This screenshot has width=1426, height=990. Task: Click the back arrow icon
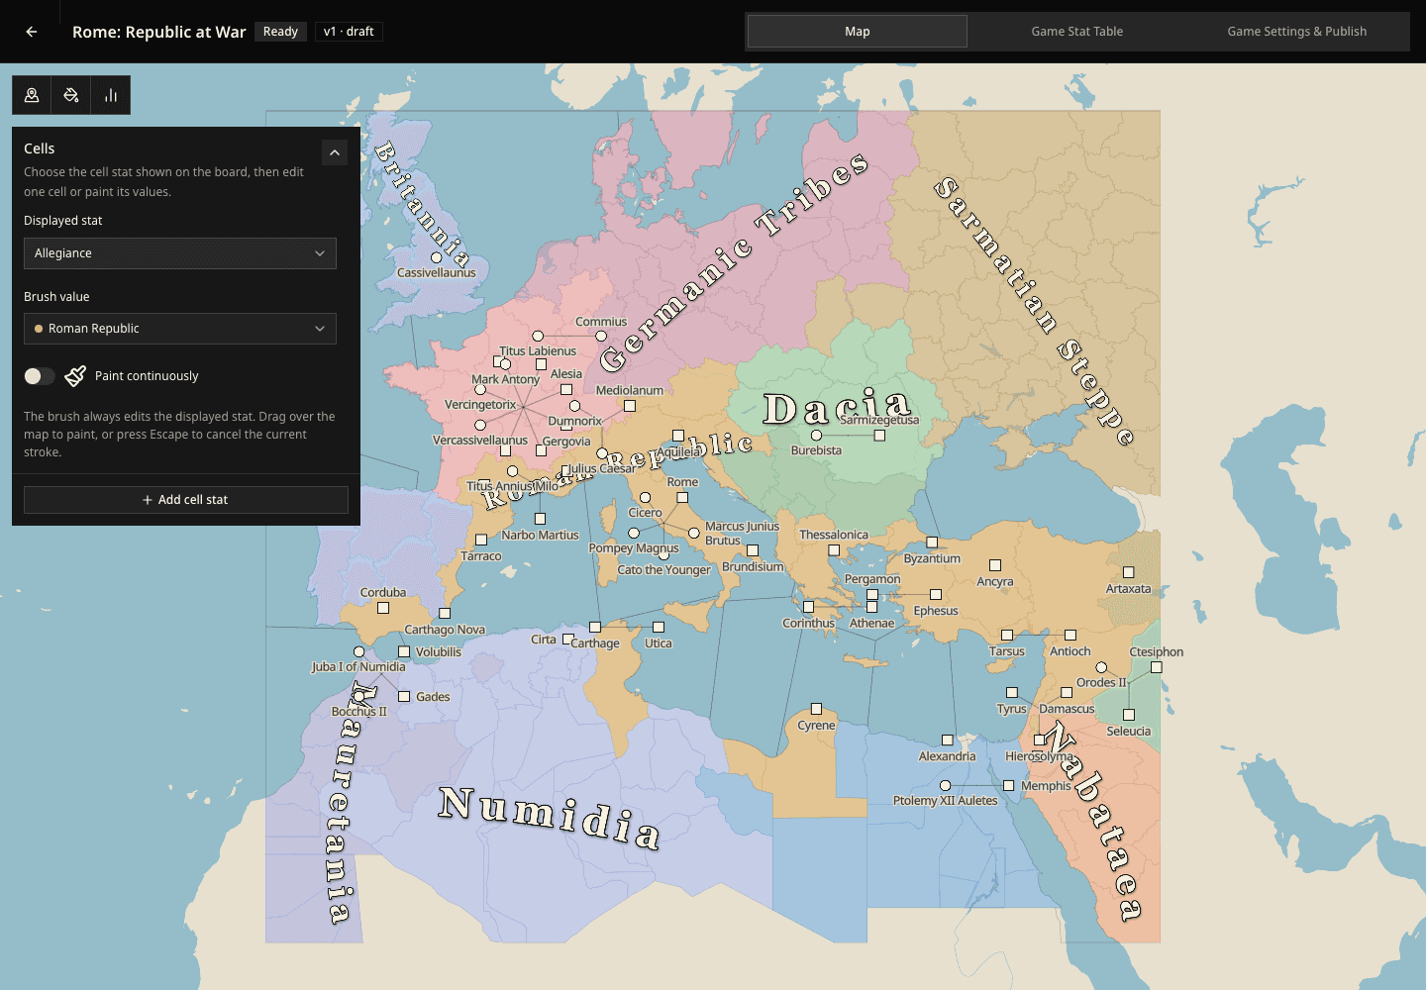[x=32, y=32]
